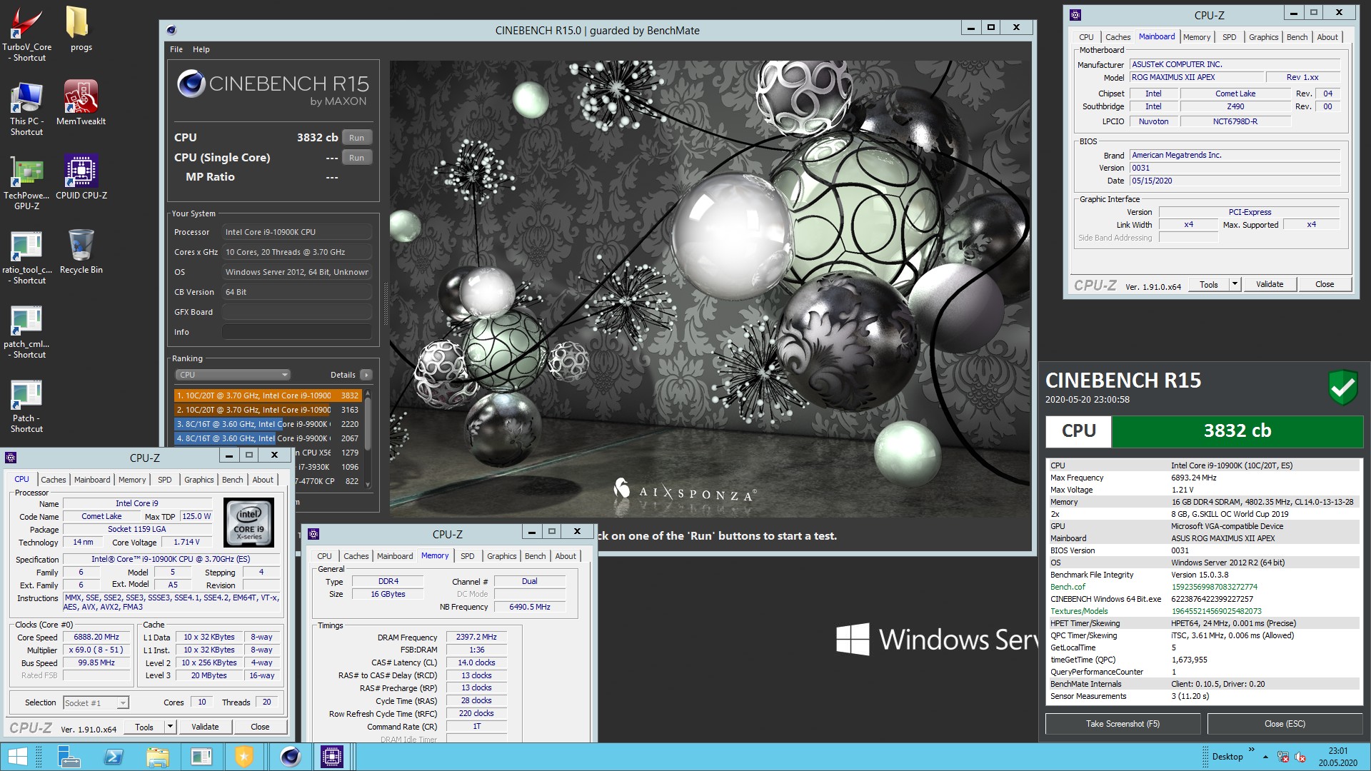Open Server Manager from the taskbar

click(69, 757)
